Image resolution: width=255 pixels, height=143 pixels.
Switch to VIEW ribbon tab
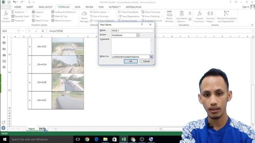pos(101,7)
